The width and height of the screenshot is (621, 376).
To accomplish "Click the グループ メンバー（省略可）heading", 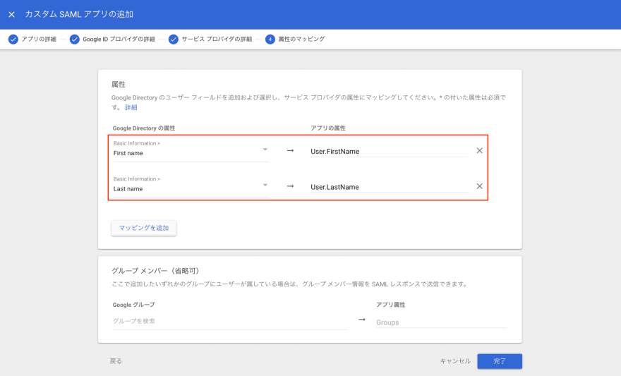I will point(155,271).
